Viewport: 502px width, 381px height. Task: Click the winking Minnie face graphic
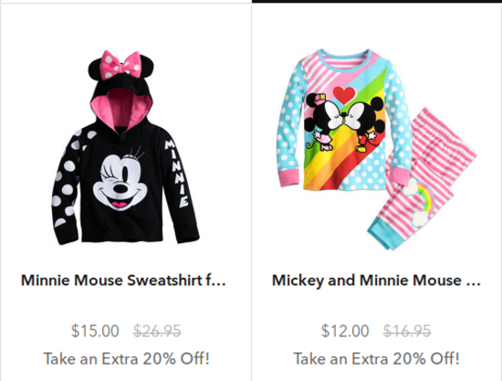pos(120,181)
